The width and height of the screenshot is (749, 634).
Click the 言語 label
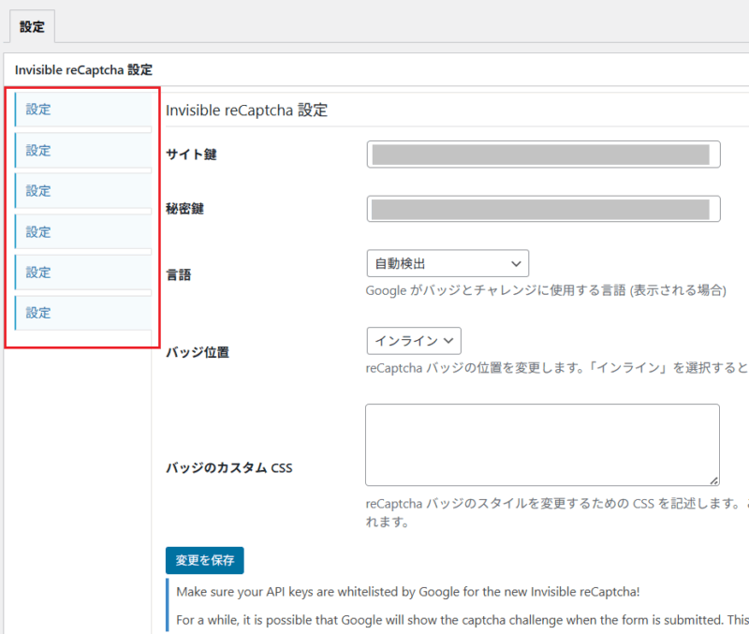[178, 274]
